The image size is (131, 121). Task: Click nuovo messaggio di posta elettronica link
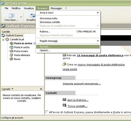coord(101,65)
